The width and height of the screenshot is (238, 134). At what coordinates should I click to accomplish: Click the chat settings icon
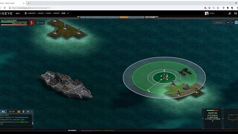tap(28, 112)
